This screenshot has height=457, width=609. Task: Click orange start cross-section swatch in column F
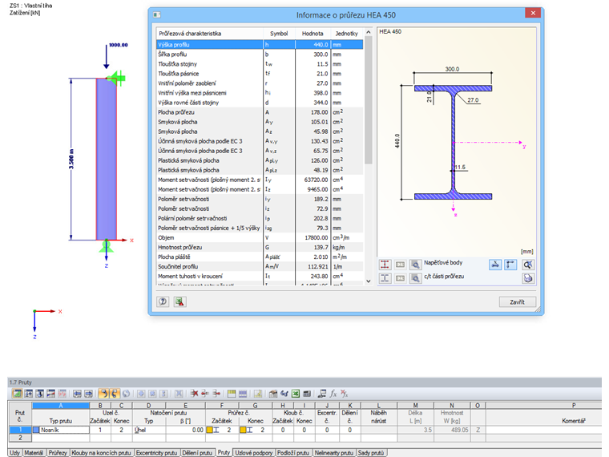click(x=209, y=430)
